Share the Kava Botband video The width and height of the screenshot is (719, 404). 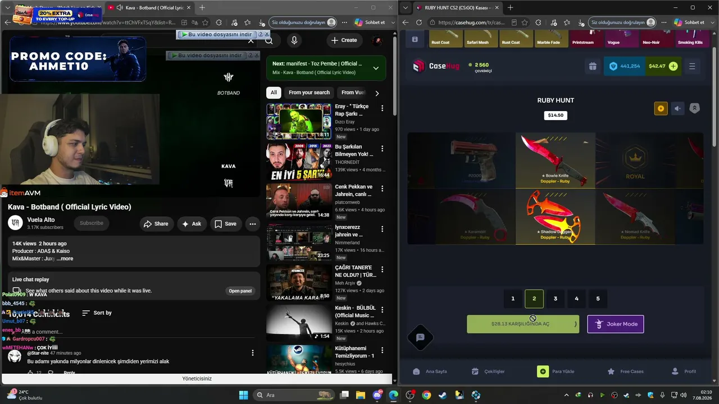156,224
